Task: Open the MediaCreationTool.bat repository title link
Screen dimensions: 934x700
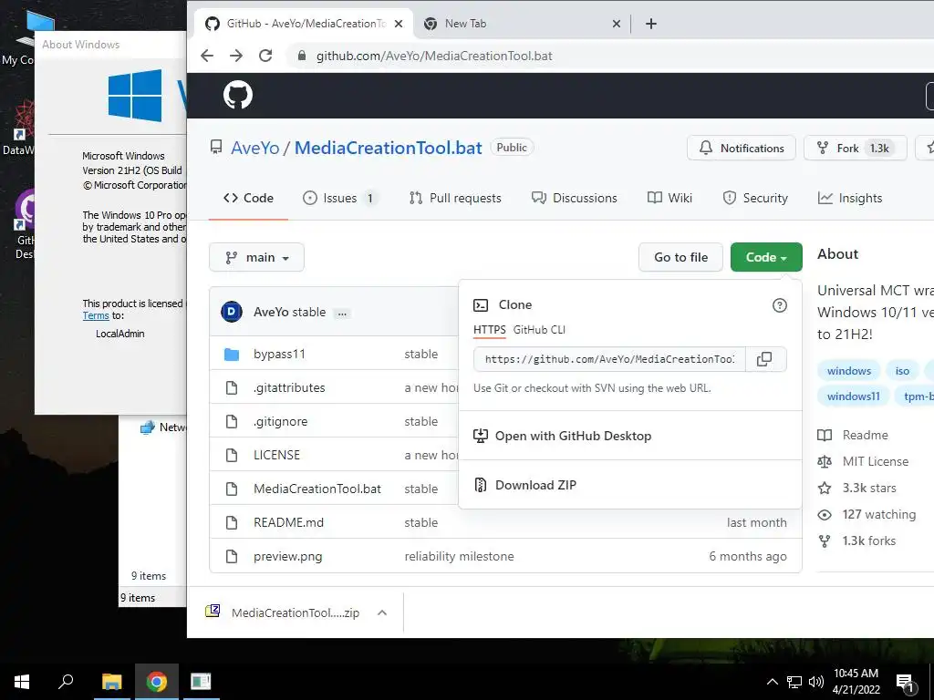Action: (388, 148)
